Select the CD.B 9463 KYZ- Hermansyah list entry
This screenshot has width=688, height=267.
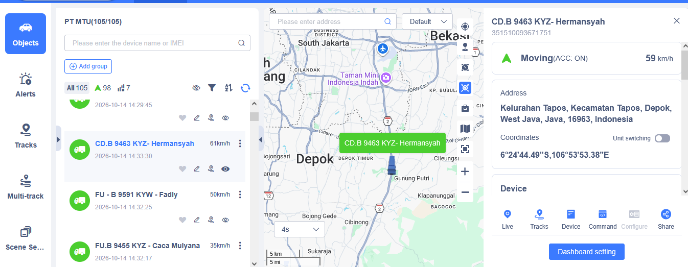155,157
